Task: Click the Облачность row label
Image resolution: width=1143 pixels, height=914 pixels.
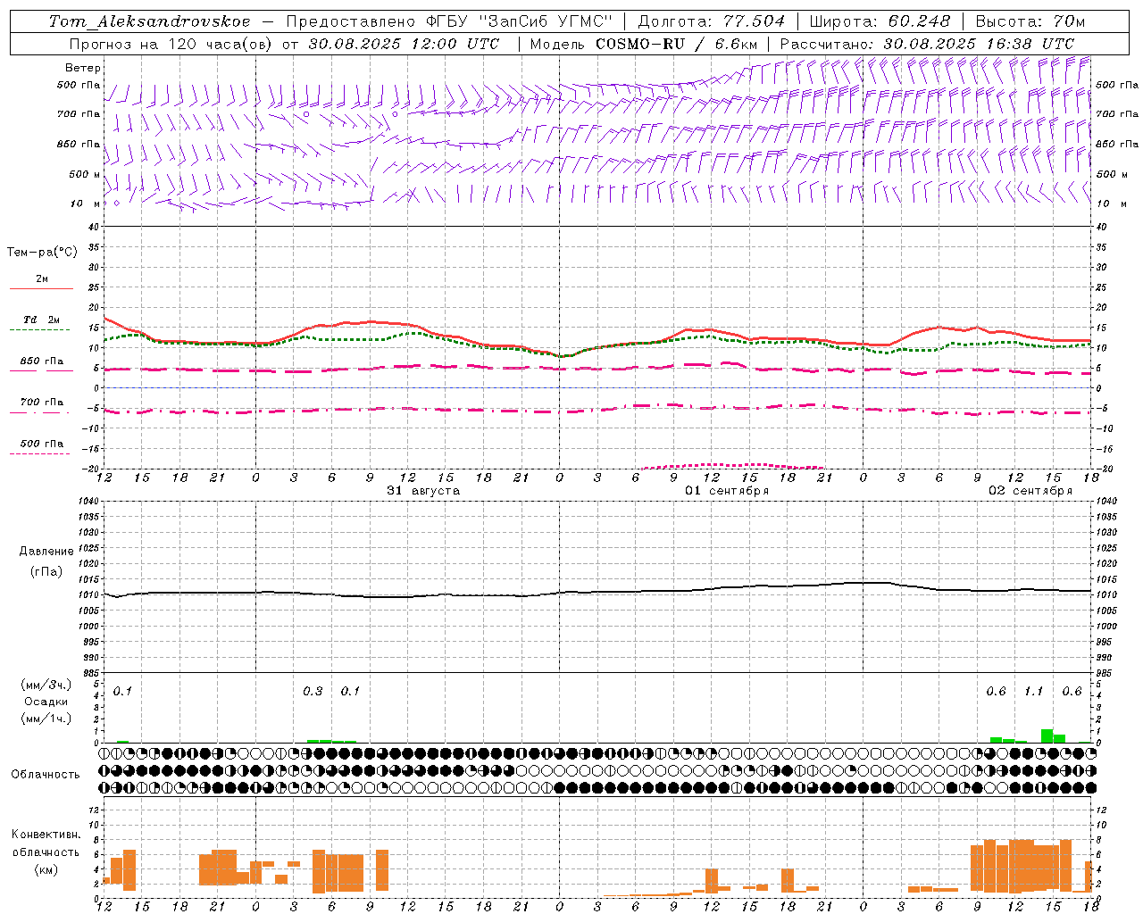Action: [46, 774]
